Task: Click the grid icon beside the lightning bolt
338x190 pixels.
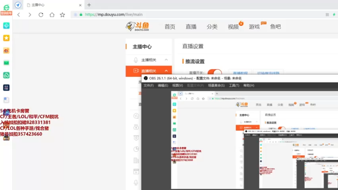Action: [x=327, y=14]
